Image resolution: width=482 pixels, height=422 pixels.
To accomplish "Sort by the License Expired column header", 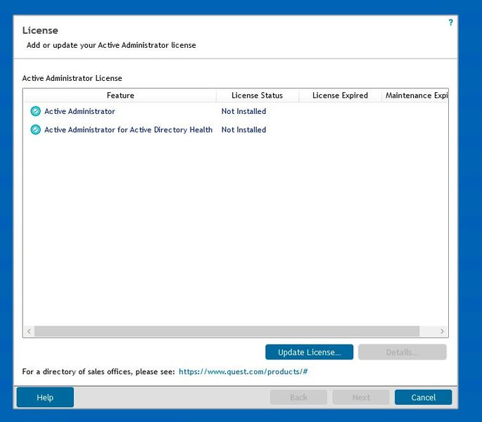I will 340,96.
